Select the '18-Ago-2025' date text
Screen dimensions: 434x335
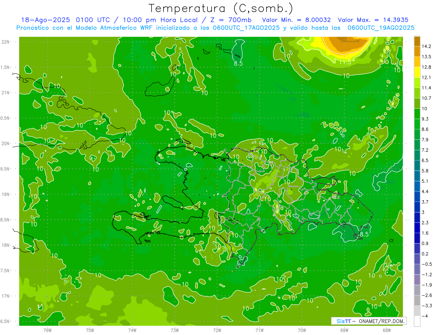click(x=45, y=20)
